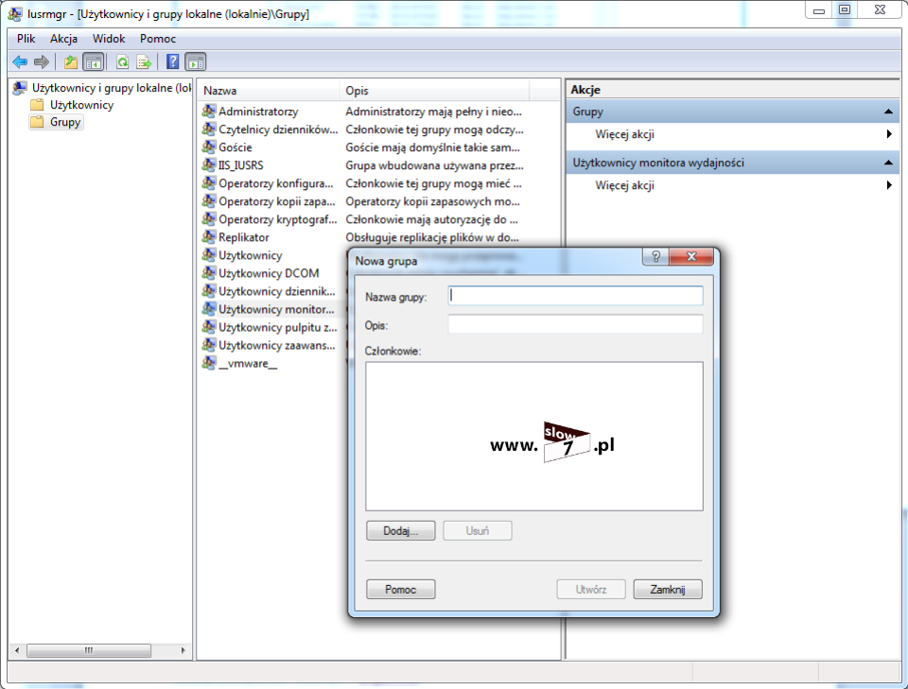Viewport: 908px width, 689px height.
Task: Open the Plik menu
Action: click(x=26, y=39)
